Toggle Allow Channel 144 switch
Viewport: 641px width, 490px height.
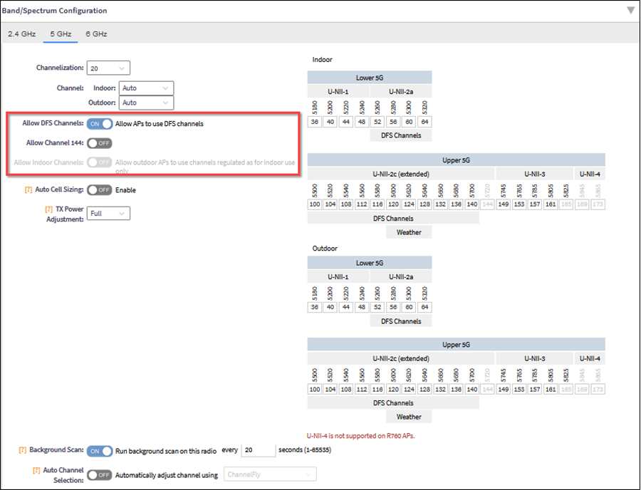(x=99, y=143)
